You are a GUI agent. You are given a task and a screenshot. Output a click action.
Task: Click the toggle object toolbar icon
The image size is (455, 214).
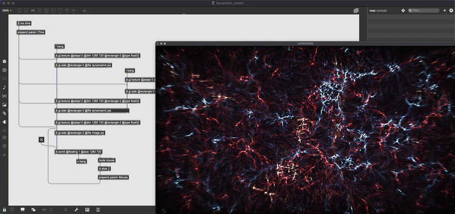coord(40,10)
